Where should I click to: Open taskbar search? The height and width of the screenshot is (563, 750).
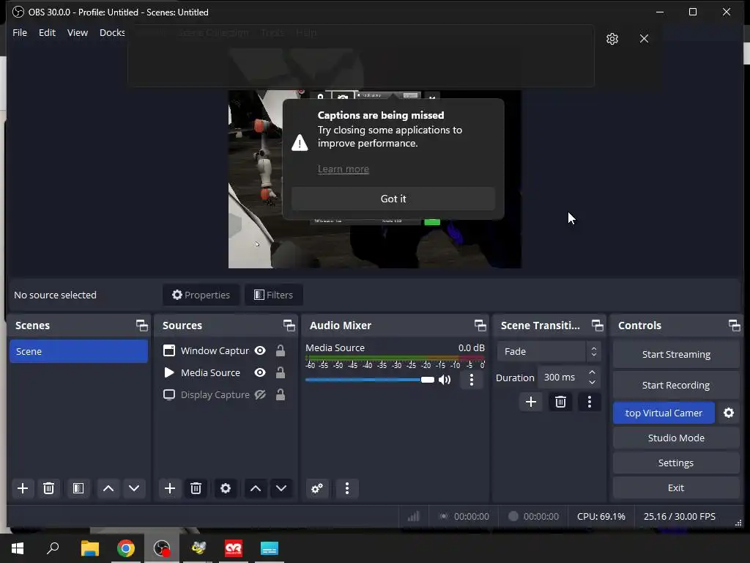[x=53, y=548]
